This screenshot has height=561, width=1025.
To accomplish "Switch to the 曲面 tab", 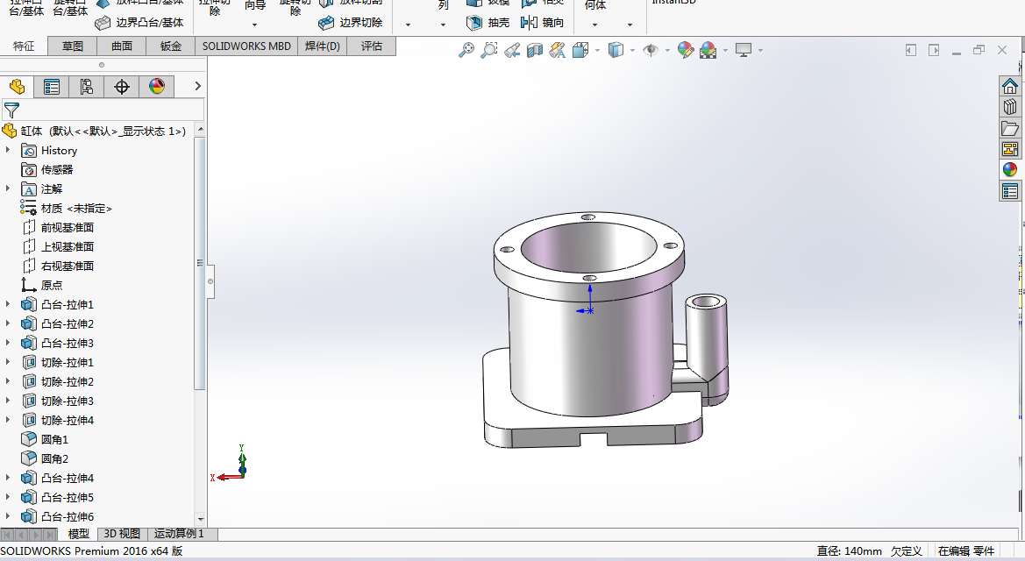I will click(x=122, y=46).
